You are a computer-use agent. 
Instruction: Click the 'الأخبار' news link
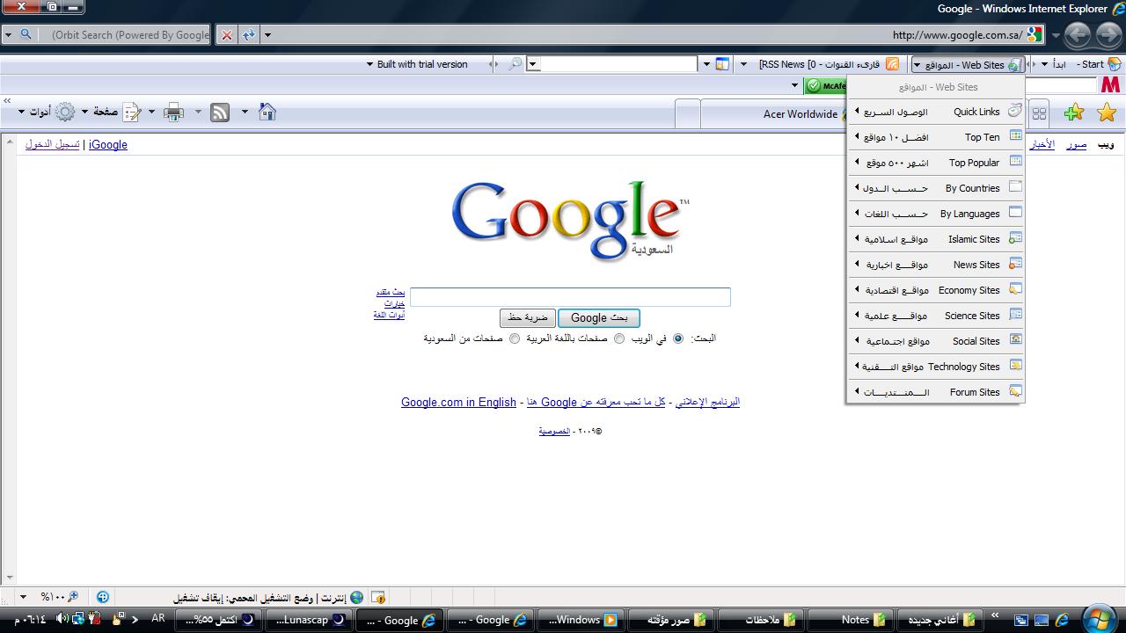click(x=1042, y=144)
